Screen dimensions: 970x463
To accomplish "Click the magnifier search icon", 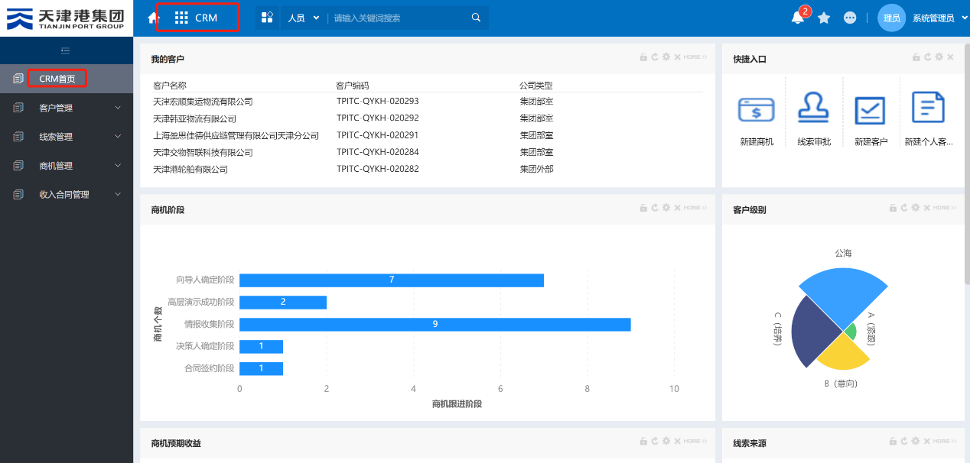I will coord(476,18).
